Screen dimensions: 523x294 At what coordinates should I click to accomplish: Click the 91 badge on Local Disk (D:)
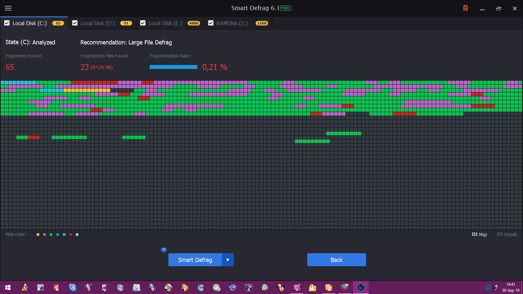(126, 23)
